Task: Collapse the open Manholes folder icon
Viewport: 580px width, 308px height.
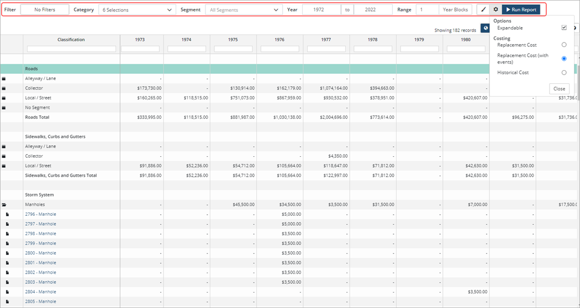Action: (3, 205)
